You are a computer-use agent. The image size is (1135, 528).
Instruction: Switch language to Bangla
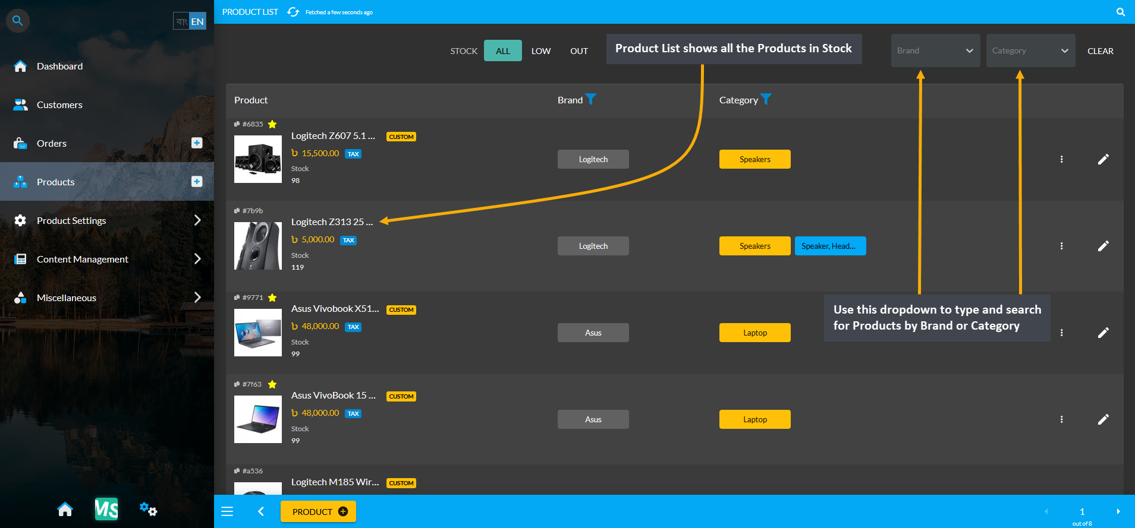(x=181, y=21)
